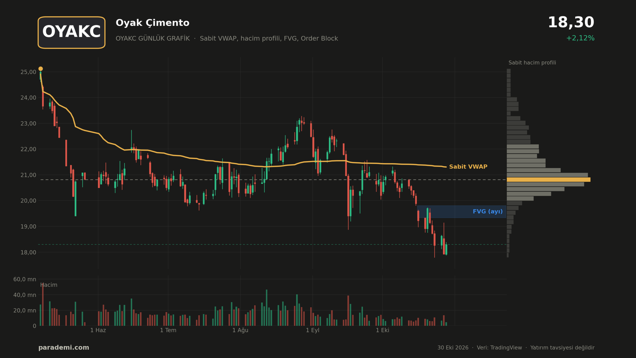Click the 25,00 price axis label
The width and height of the screenshot is (636, 358).
(28, 72)
